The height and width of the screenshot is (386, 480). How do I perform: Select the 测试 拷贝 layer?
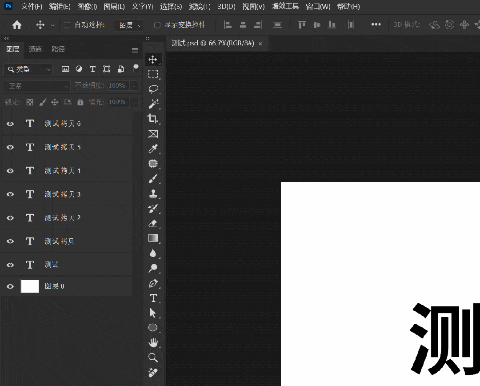tap(67, 241)
